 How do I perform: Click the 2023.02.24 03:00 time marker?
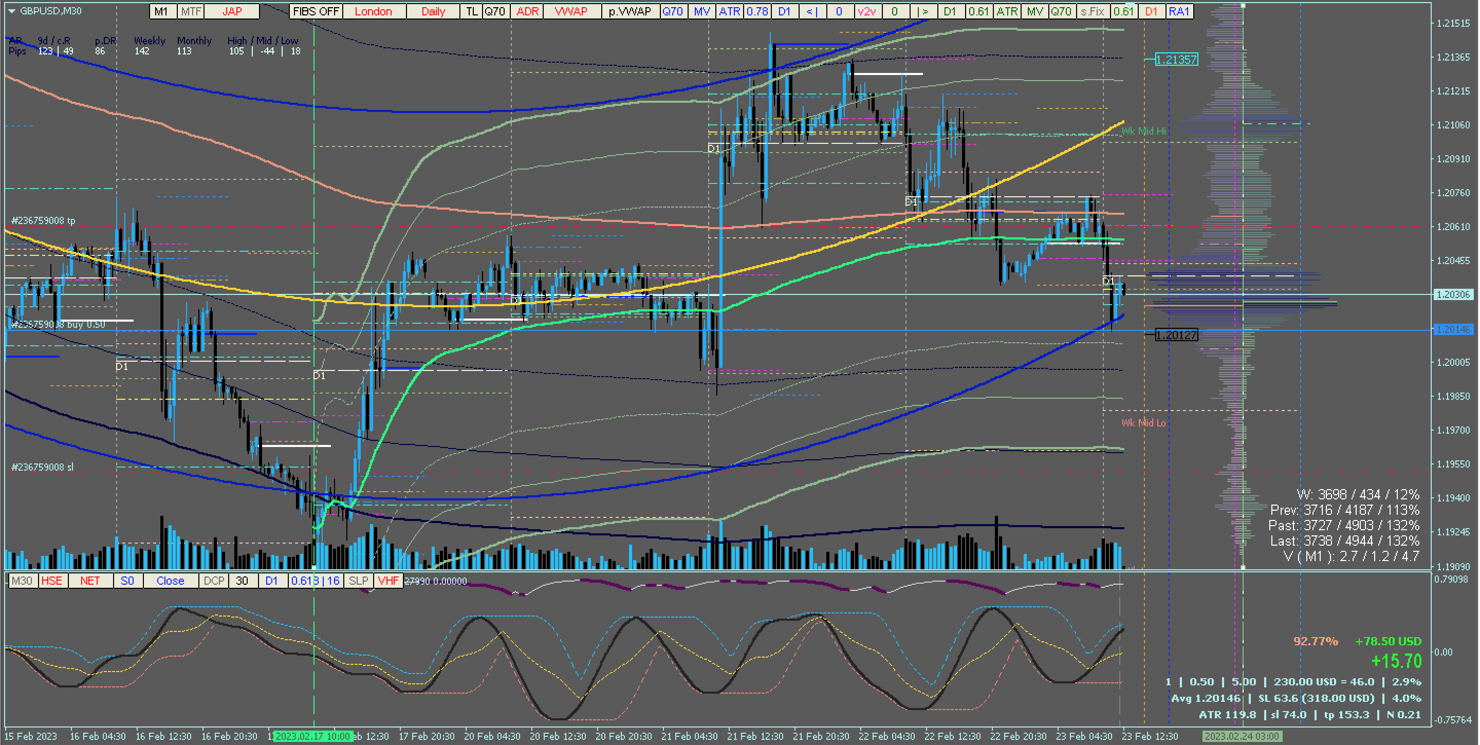coord(1242,736)
